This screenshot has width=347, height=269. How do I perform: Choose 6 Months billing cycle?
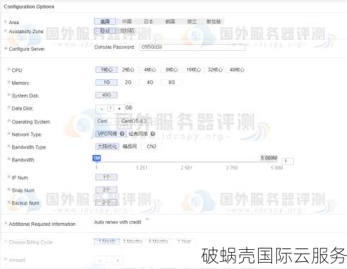158,241
